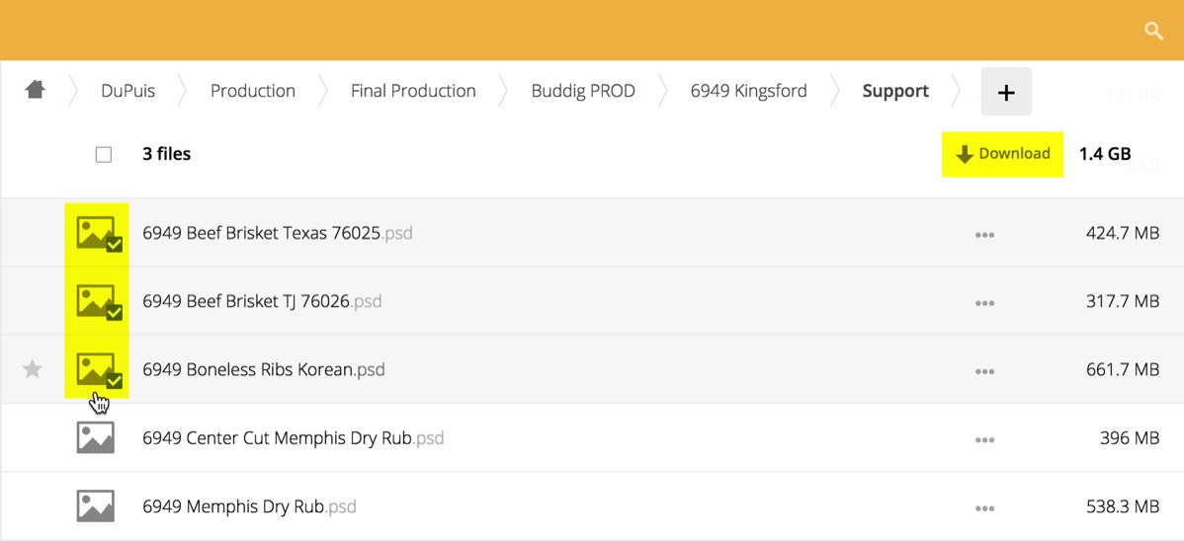Uncheck the Boneless Ribs Korean file icon

pyautogui.click(x=98, y=370)
